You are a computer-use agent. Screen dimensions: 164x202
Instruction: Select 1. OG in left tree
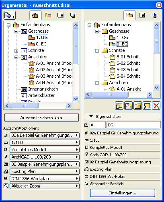[x=42, y=37]
